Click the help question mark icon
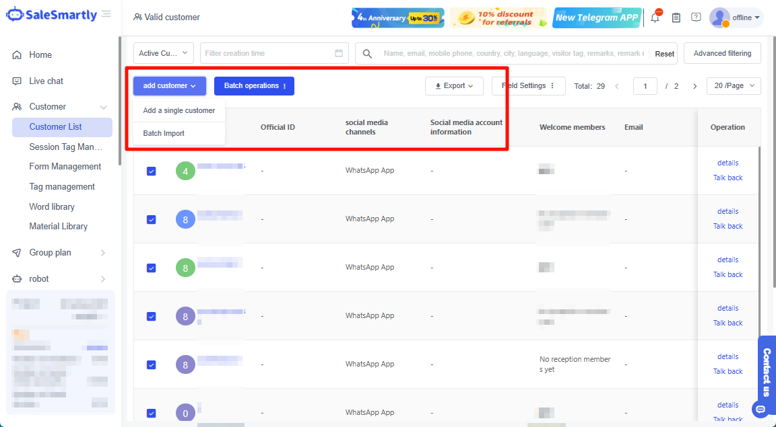Screen dimensions: 776x427 point(696,17)
